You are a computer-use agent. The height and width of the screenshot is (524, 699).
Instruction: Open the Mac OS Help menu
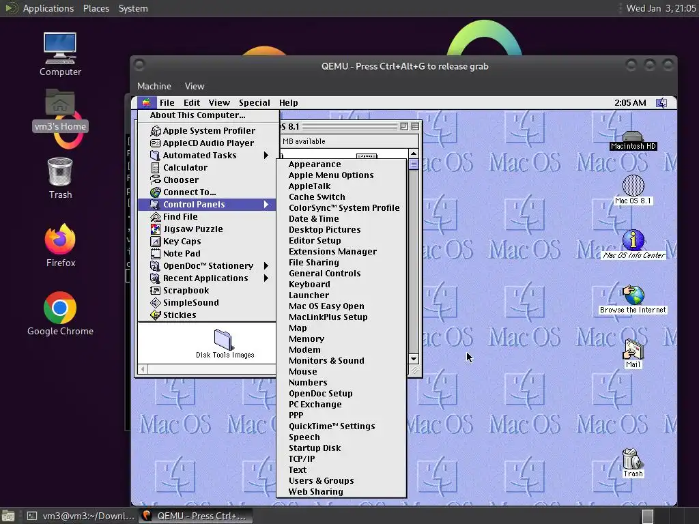point(289,103)
